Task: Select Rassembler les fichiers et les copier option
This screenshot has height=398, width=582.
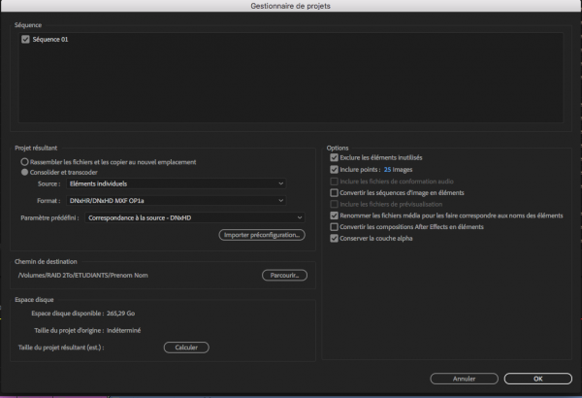Action: tap(24, 162)
